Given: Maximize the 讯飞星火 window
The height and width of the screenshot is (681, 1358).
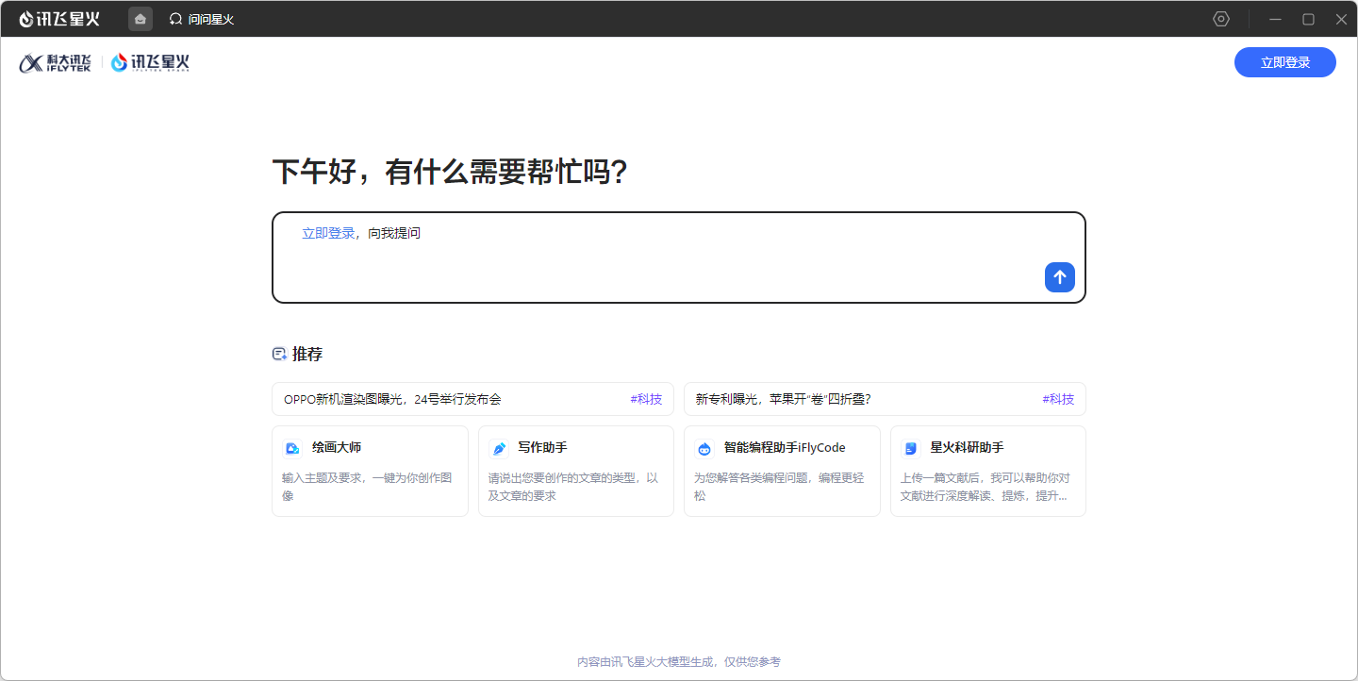Looking at the screenshot, I should (x=1308, y=19).
